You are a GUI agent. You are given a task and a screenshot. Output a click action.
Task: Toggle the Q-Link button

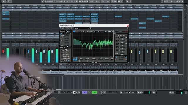pyautogui.click(x=114, y=1)
